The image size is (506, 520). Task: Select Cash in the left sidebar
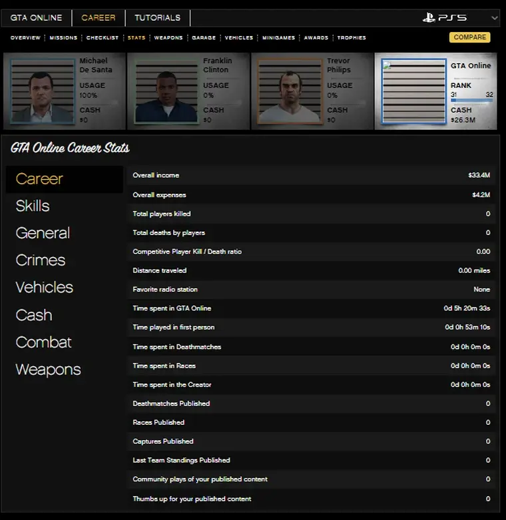click(34, 315)
